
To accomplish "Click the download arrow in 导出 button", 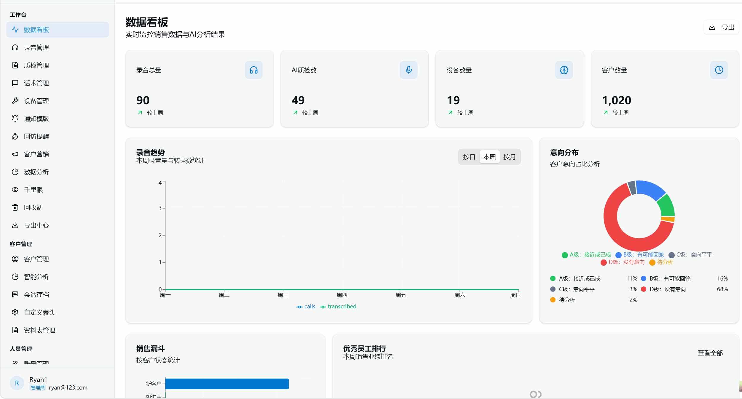I will 712,27.
